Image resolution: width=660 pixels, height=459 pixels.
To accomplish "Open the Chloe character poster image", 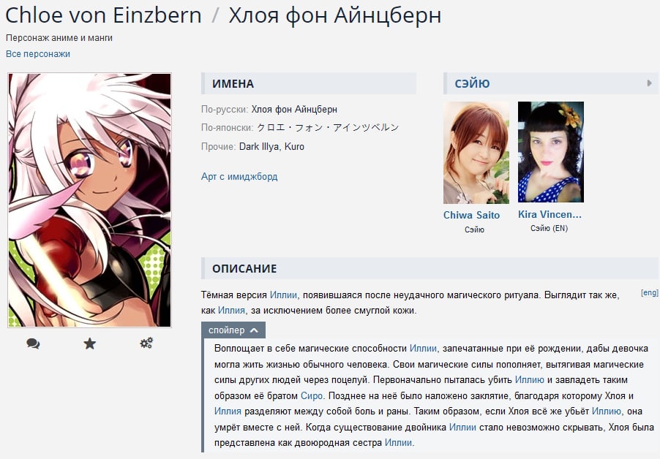I will (x=90, y=200).
